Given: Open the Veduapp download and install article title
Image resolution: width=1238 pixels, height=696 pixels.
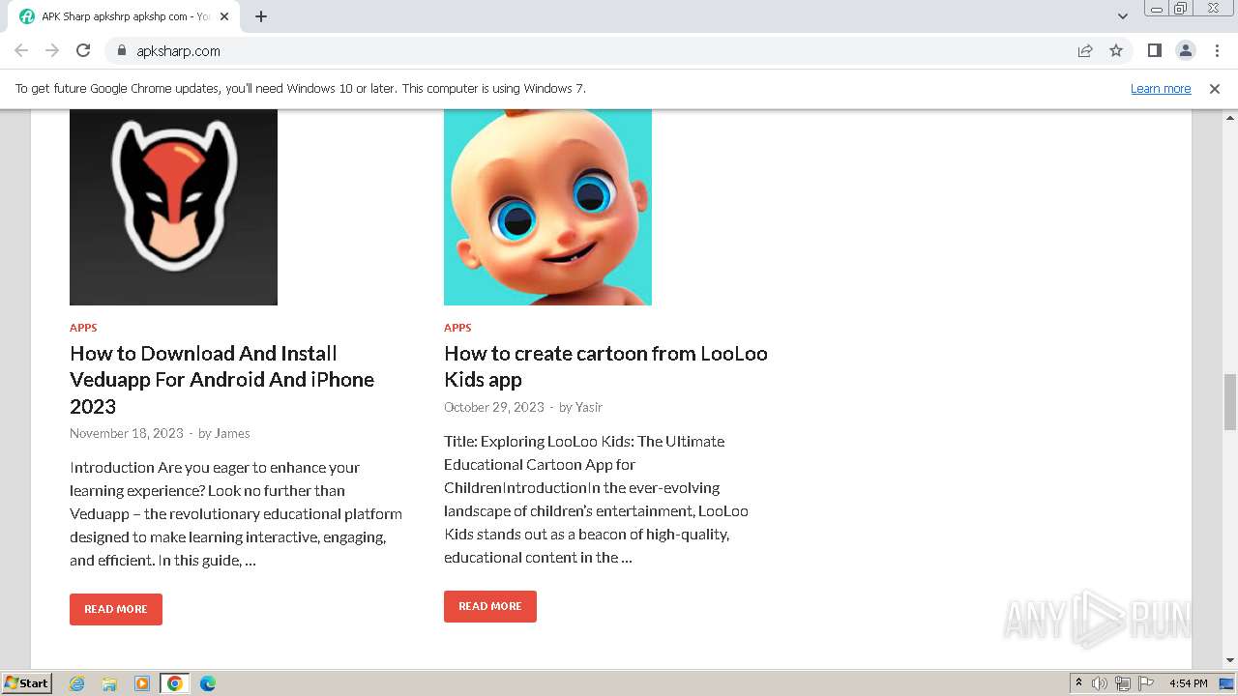Looking at the screenshot, I should [x=221, y=380].
